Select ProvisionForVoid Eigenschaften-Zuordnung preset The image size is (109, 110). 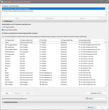pyautogui.click(x=54, y=9)
